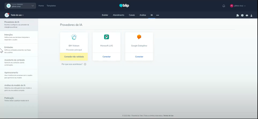Click the blip logo in header
The width and height of the screenshot is (258, 119).
[x=124, y=5]
